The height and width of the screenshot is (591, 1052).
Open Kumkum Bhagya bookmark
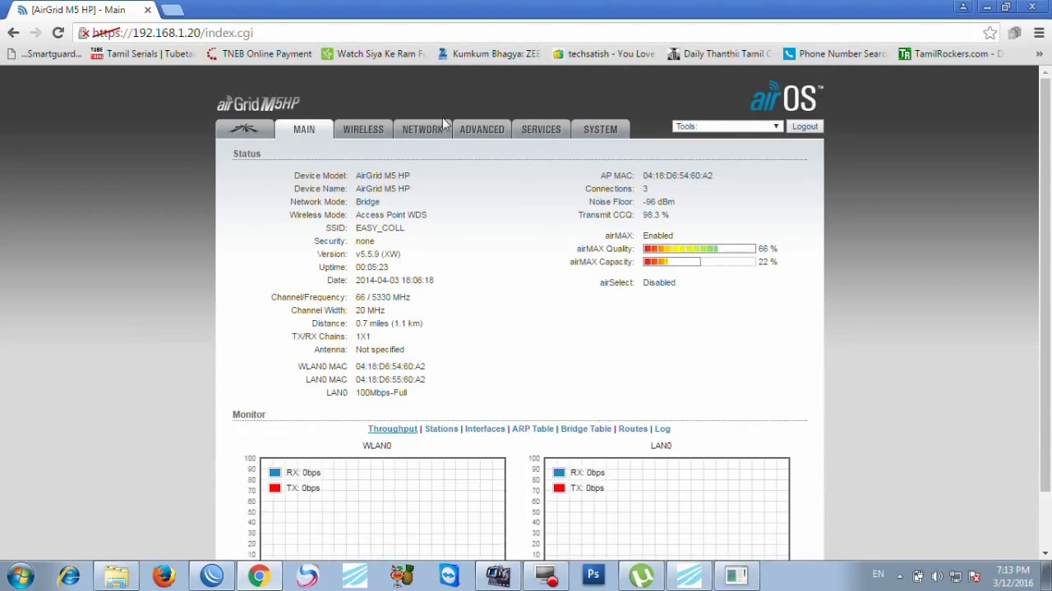pyautogui.click(x=489, y=53)
